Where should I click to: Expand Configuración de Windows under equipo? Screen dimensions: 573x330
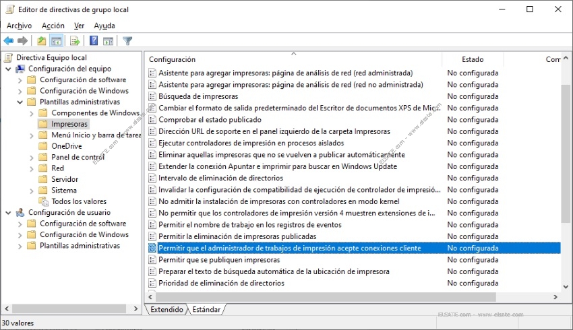coord(20,91)
